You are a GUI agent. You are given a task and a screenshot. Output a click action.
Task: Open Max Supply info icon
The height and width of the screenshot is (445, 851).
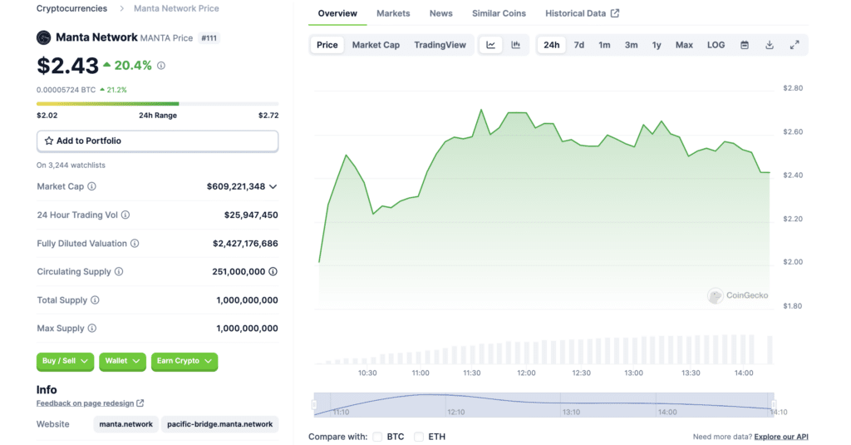(x=92, y=329)
